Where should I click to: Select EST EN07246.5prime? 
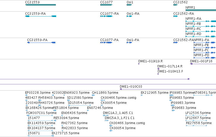88,110
